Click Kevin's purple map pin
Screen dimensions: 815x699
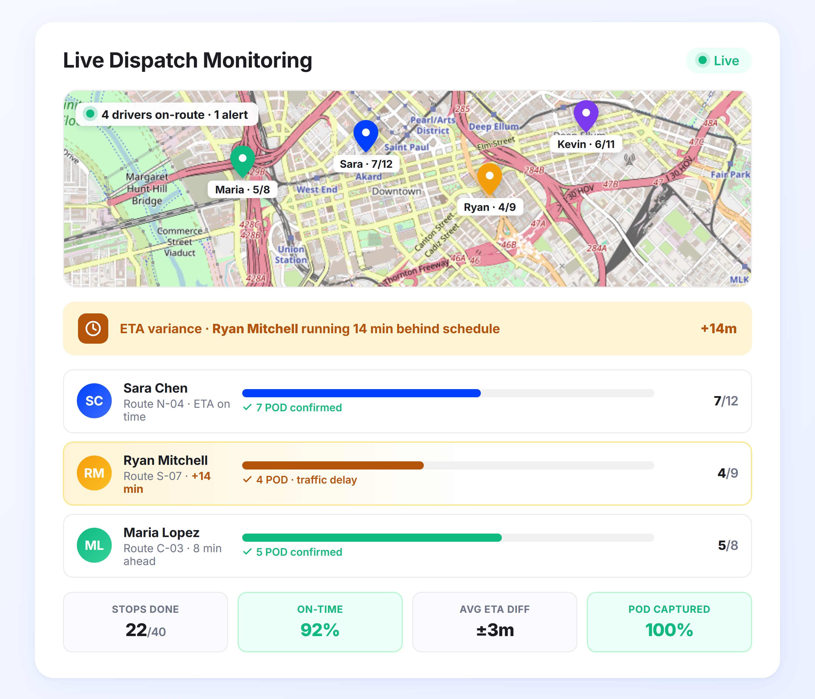(x=586, y=116)
